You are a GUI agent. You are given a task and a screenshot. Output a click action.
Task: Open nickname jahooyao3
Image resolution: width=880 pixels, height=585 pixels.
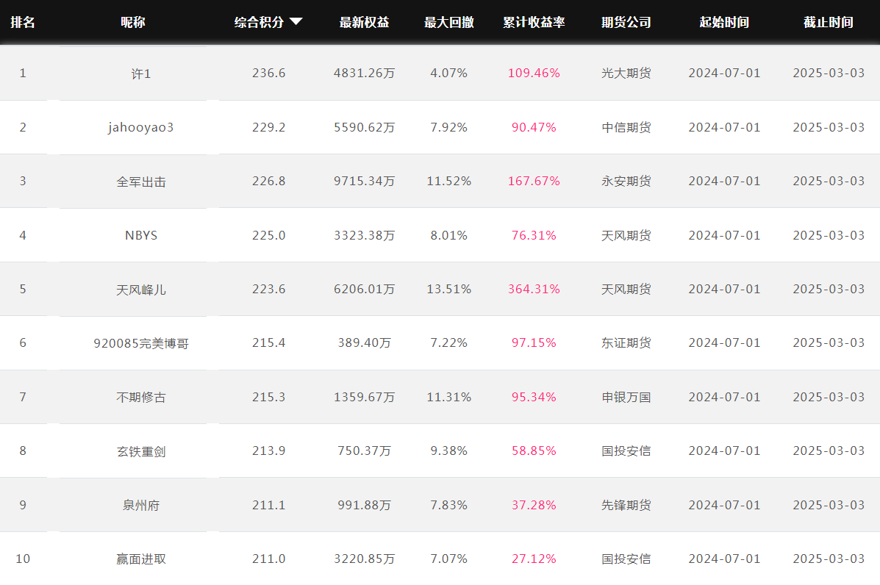[141, 127]
